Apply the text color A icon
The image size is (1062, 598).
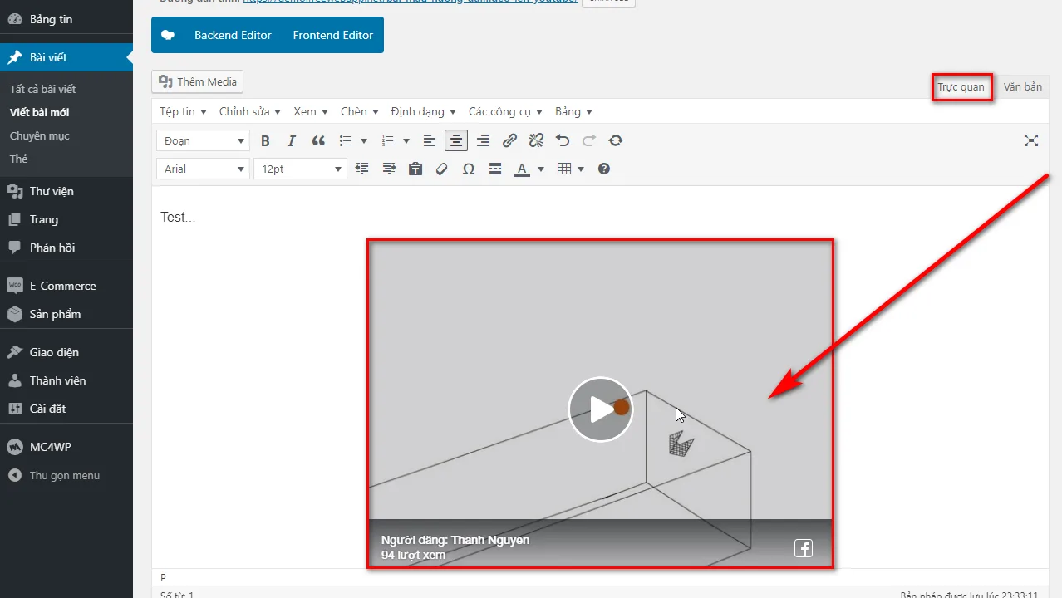coord(522,169)
